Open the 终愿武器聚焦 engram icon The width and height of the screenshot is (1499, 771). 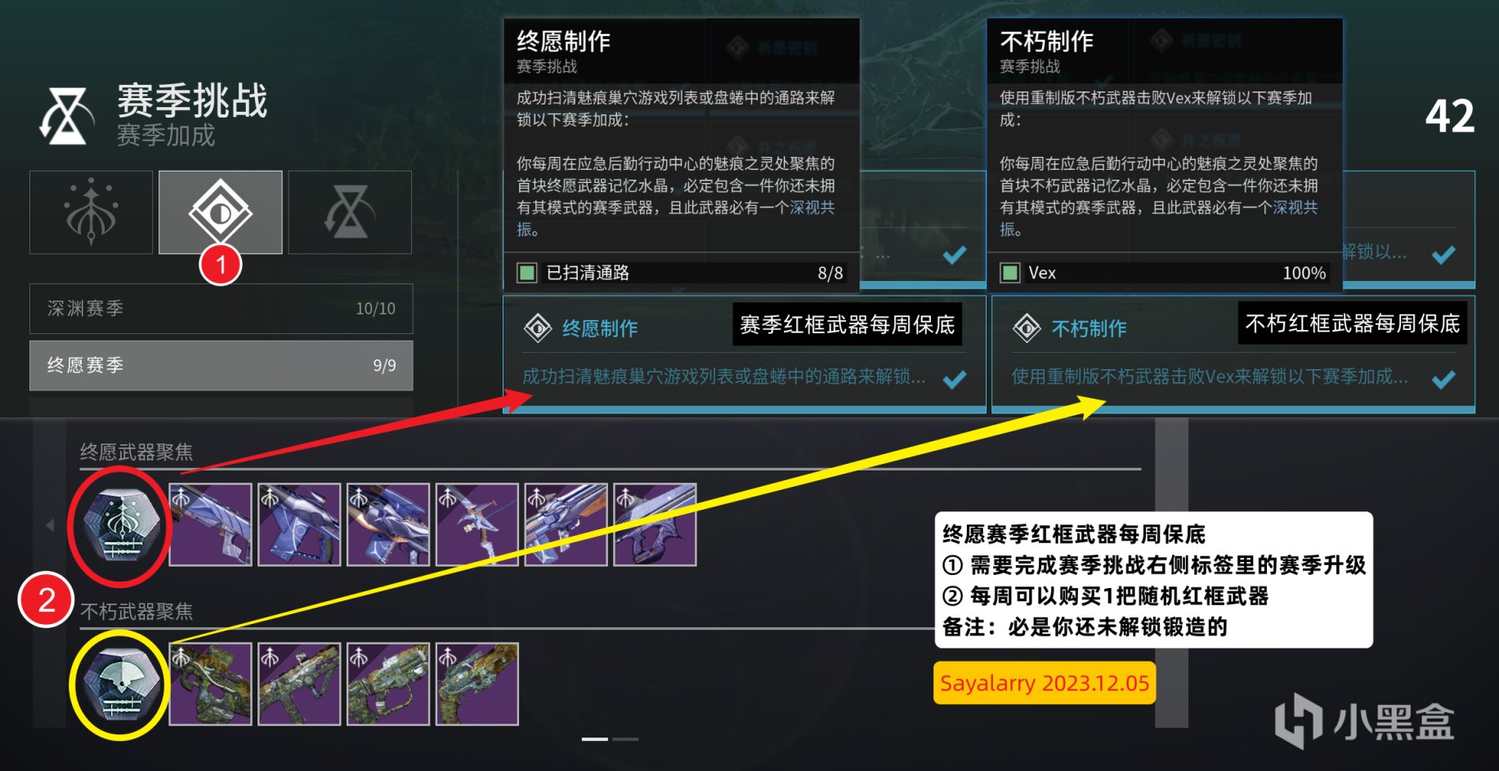(x=119, y=525)
